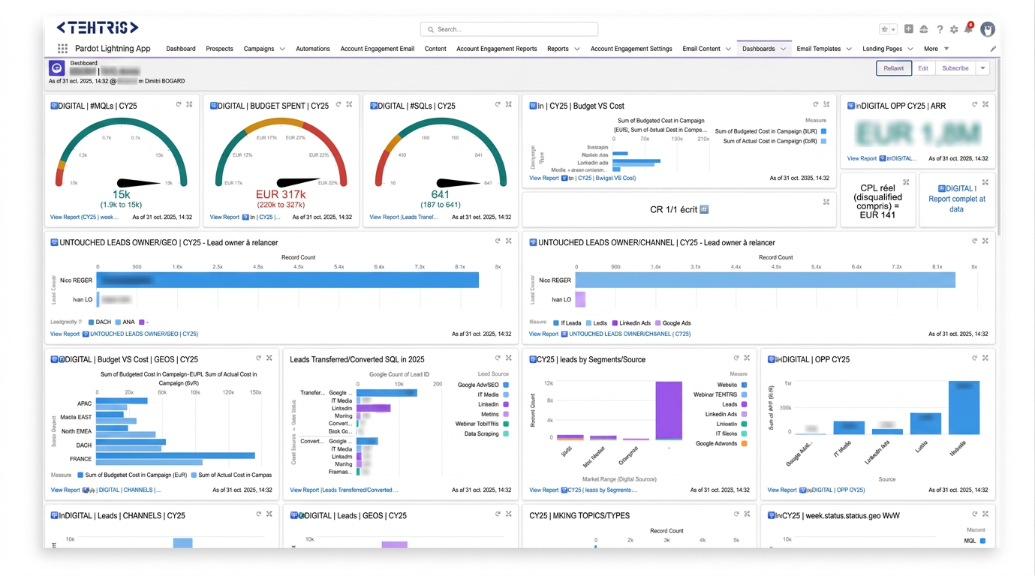The height and width of the screenshot is (576, 1035).
Task: Open the favorites list dropdown arrow
Action: coord(893,29)
